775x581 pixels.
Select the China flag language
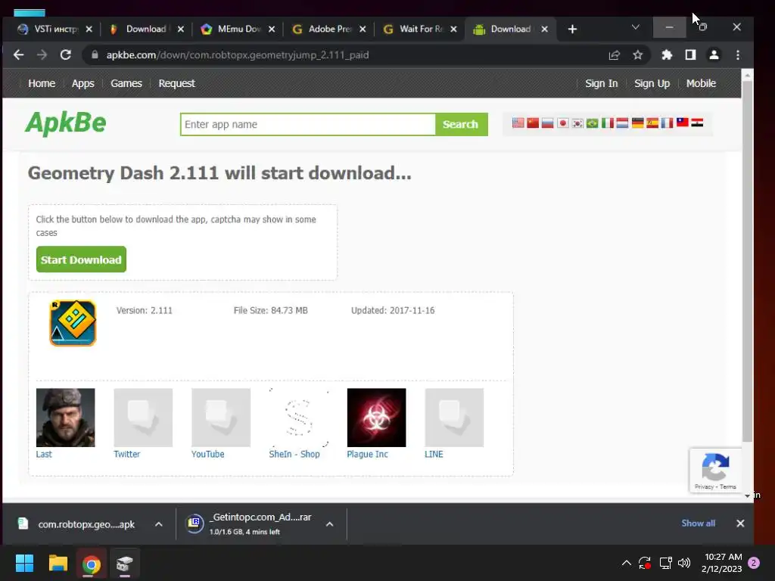[533, 123]
